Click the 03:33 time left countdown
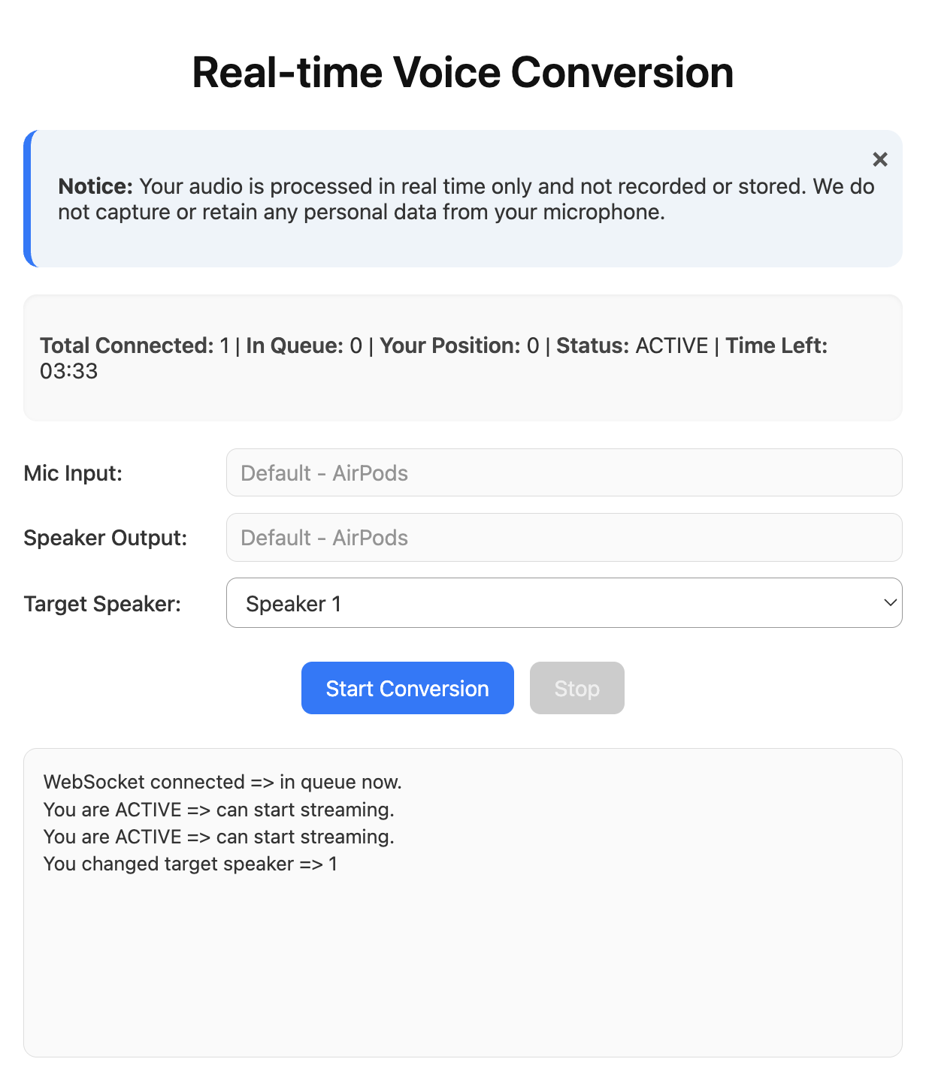The width and height of the screenshot is (926, 1074). coord(69,371)
